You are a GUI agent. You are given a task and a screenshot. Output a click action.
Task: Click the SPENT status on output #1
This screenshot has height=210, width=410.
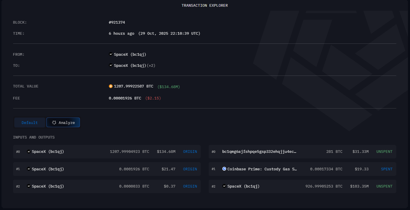pyautogui.click(x=387, y=169)
